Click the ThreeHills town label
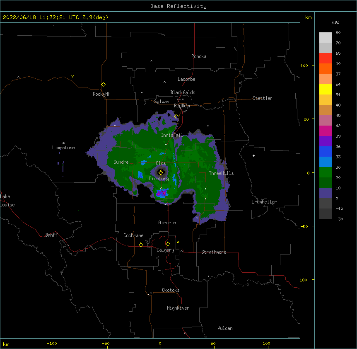357x349 pixels. coord(221,173)
